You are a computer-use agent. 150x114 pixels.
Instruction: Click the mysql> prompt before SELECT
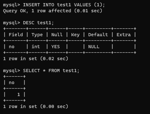click(12, 71)
